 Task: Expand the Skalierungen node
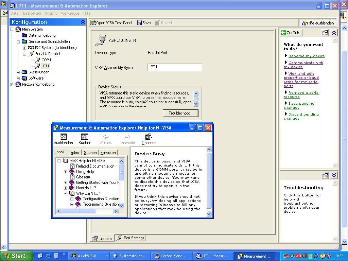(x=18, y=72)
